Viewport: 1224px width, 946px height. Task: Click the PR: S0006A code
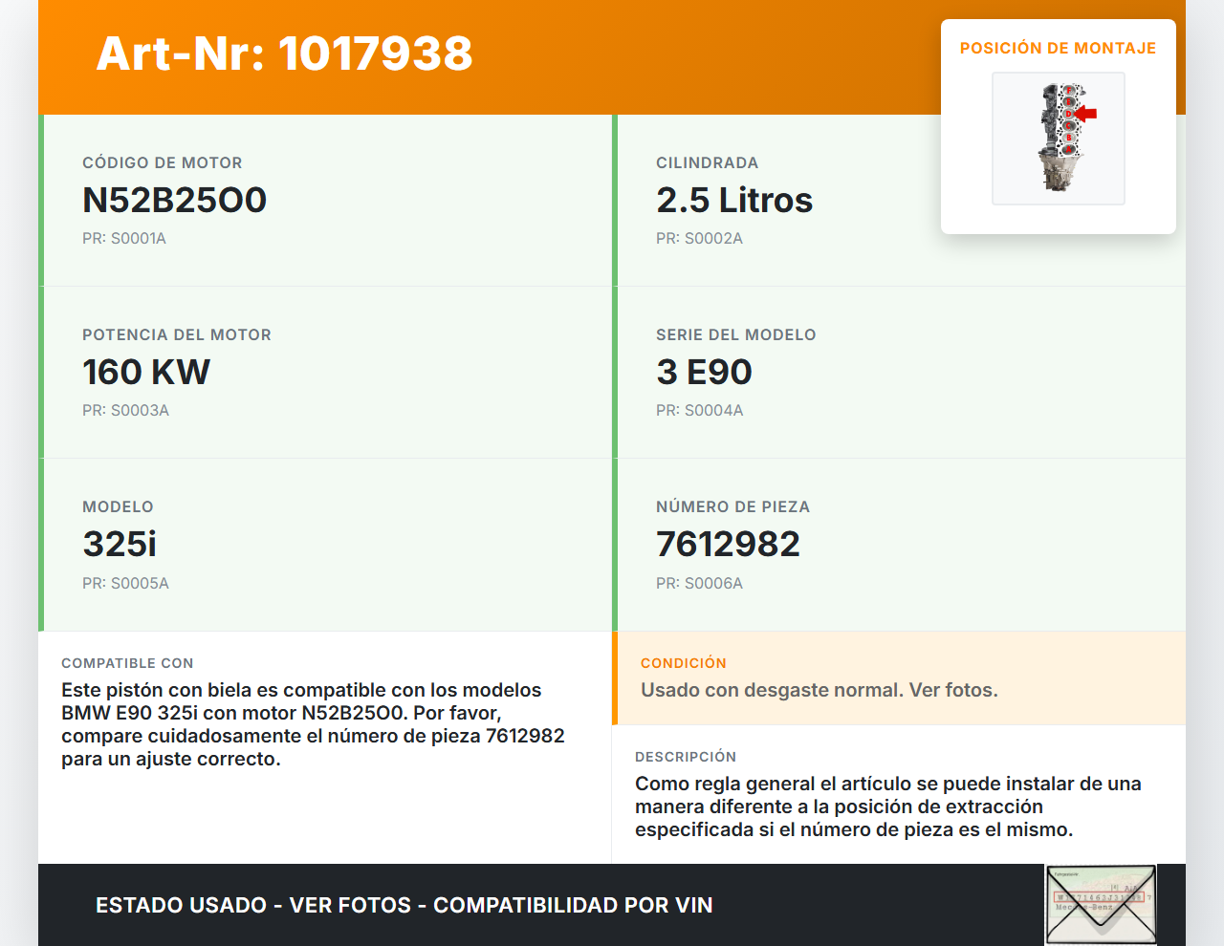[699, 583]
